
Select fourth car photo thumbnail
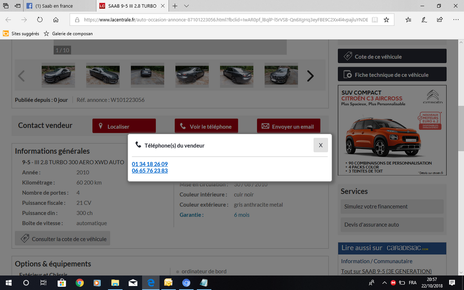(x=192, y=75)
